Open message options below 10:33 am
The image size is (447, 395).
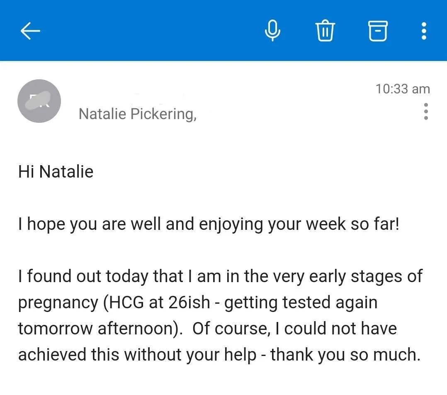click(x=425, y=111)
